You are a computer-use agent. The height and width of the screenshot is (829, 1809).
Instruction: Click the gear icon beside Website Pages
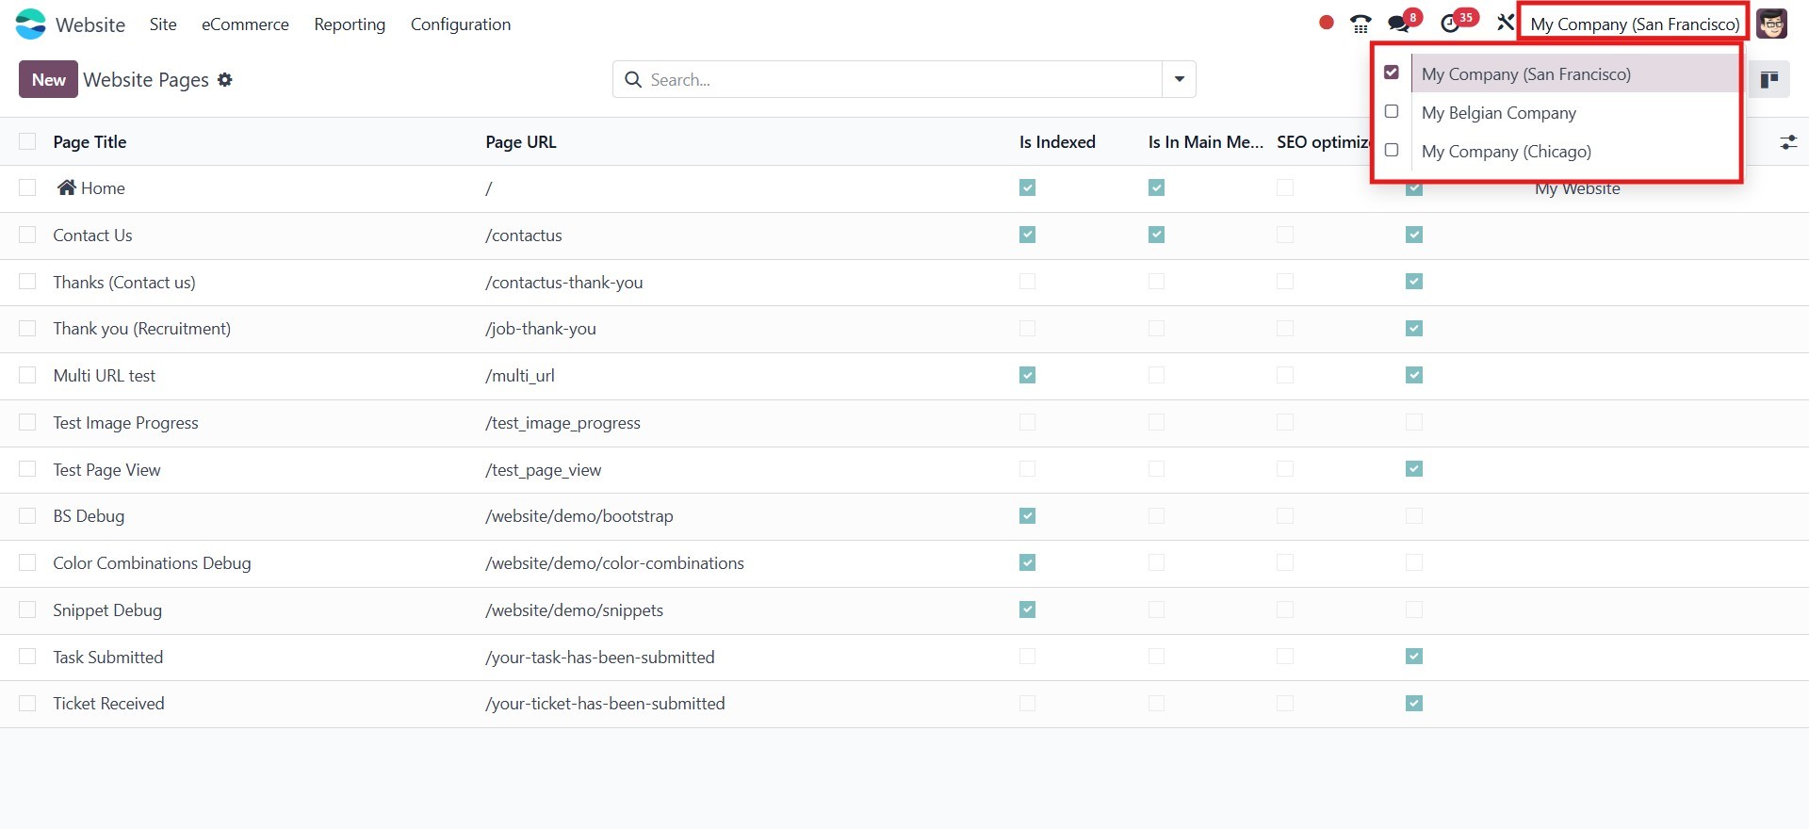point(224,80)
